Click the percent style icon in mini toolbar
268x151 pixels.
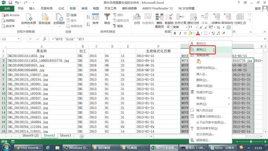tap(219, 27)
